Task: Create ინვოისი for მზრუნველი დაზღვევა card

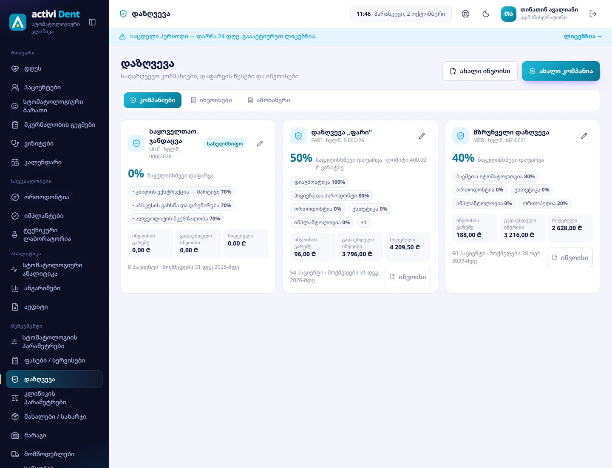Action: tap(570, 257)
